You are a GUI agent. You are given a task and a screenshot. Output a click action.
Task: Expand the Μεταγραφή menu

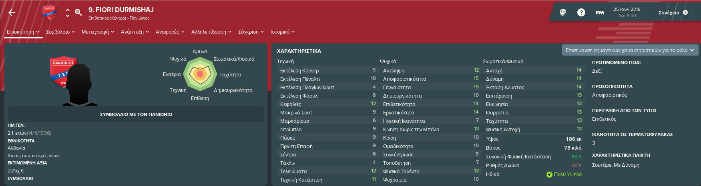click(x=98, y=32)
